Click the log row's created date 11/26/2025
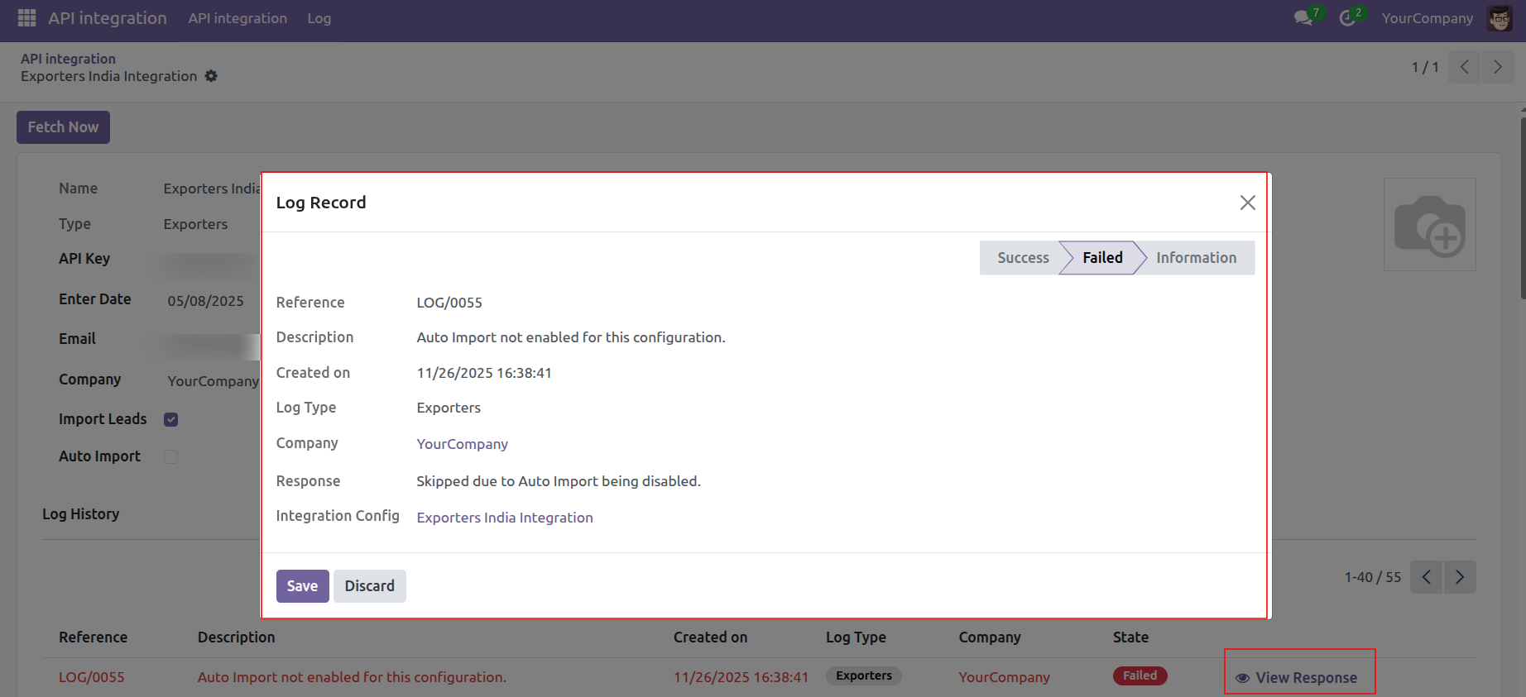Image resolution: width=1526 pixels, height=697 pixels. coord(741,677)
